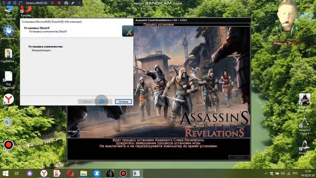Click the greyed Назад button in DirectX dialog
316x178 pixels.
(x=87, y=102)
